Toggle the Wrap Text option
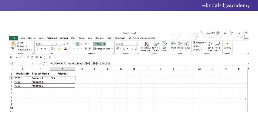The height and width of the screenshot is (136, 258). pyautogui.click(x=99, y=44)
